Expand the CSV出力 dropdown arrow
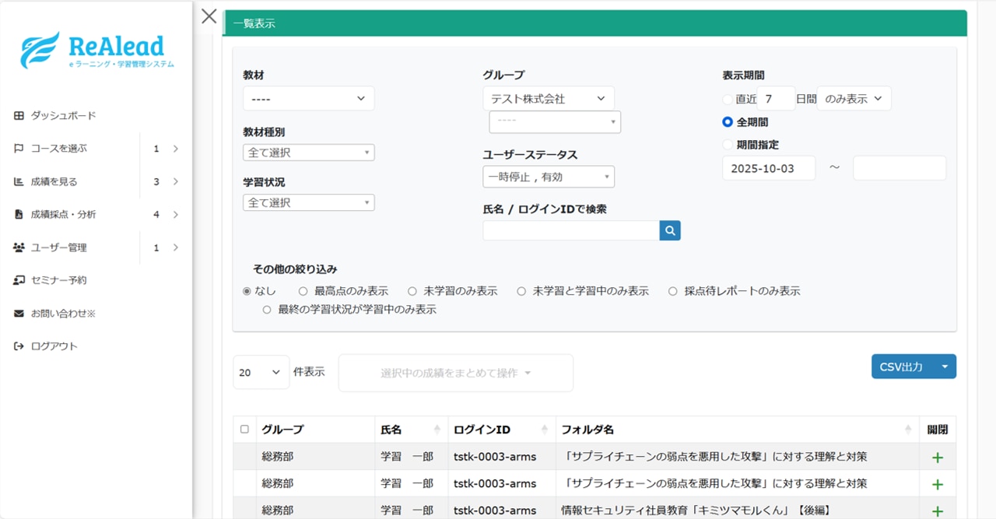This screenshot has height=519, width=996. coord(945,366)
